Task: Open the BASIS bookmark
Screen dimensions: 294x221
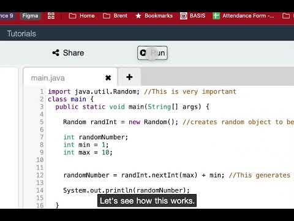Action: coord(192,16)
